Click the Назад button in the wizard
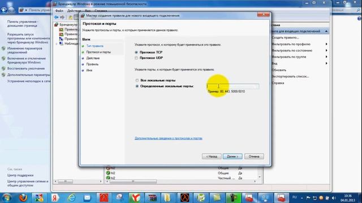 [x=212, y=157]
